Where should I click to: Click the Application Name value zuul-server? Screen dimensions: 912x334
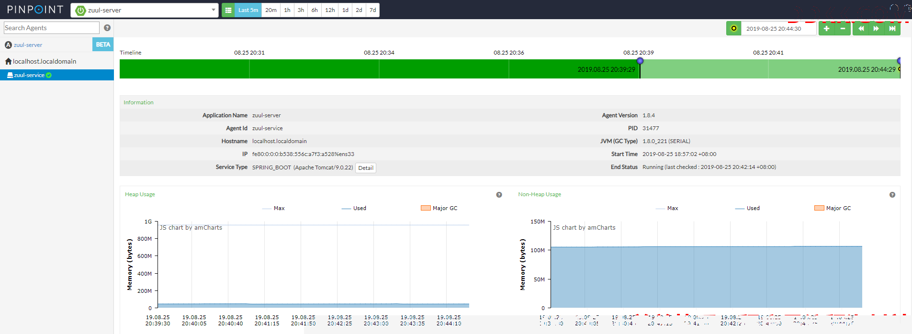[x=266, y=115]
